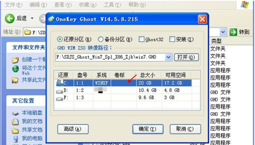Click the 创建一个新 folder task icon
Image resolution: width=255 pixels, height=145 pixels.
point(15,60)
